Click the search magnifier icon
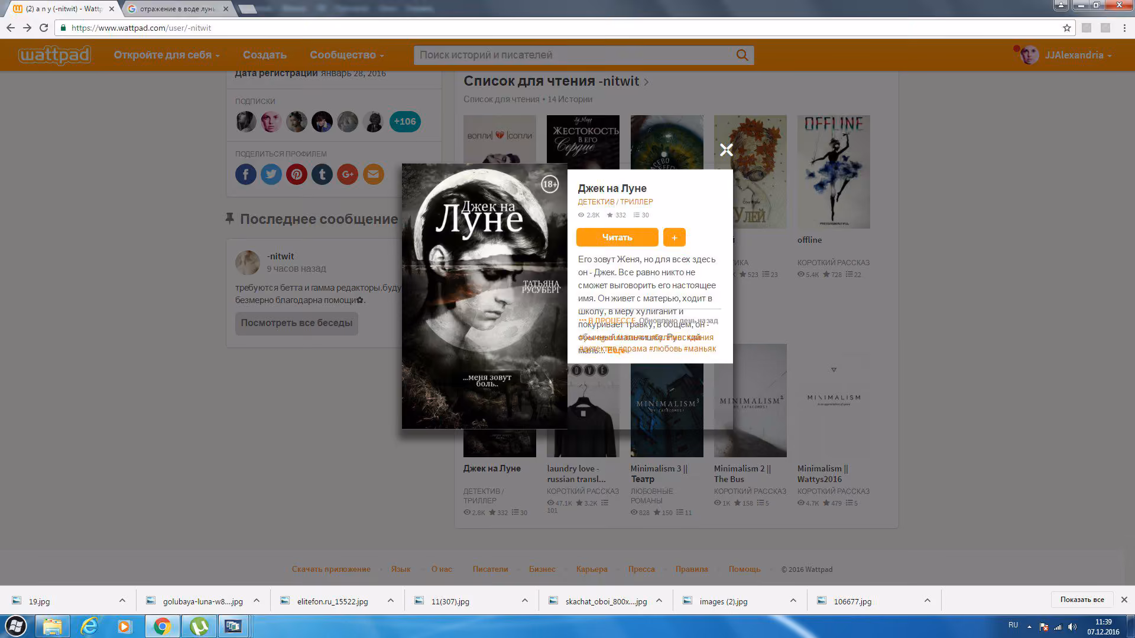 742,55
